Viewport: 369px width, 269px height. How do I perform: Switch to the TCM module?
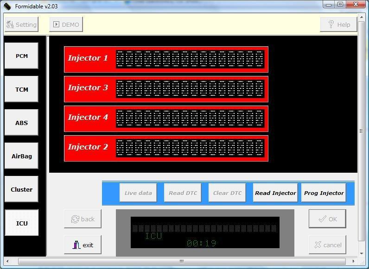click(21, 89)
